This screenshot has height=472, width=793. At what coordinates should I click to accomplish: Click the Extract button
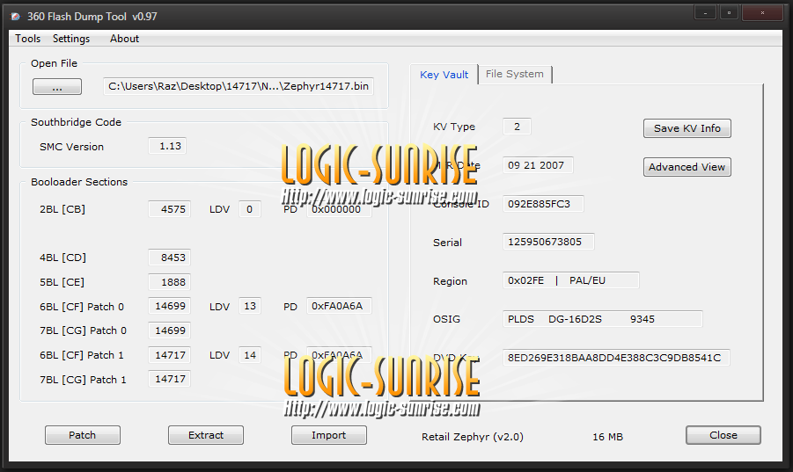[206, 435]
